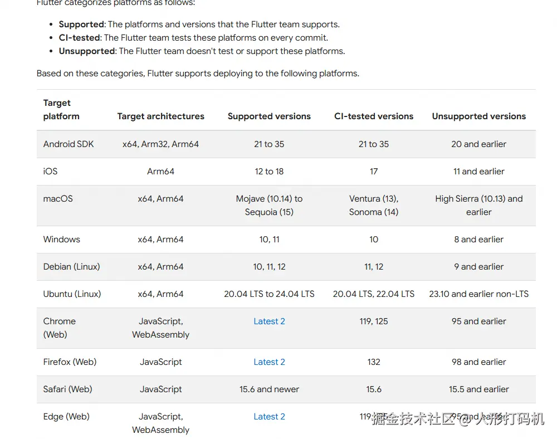
Task: Select the Android SDK platform cell
Action: (69, 144)
